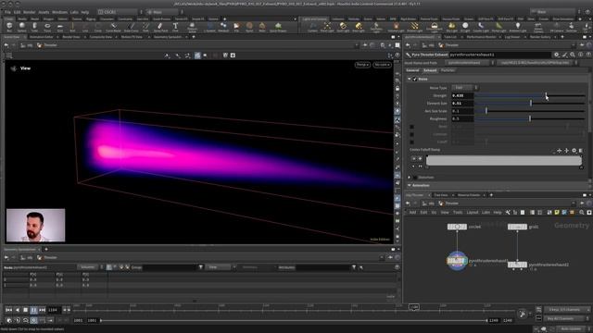Click the stop playback button

[25, 310]
